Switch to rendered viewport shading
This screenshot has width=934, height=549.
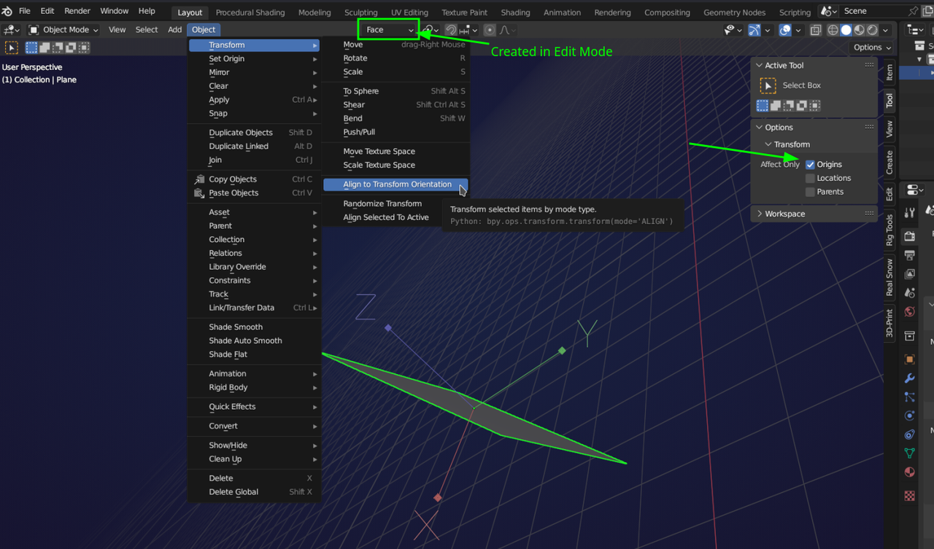[872, 30]
